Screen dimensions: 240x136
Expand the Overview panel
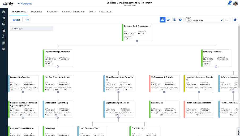32,28
